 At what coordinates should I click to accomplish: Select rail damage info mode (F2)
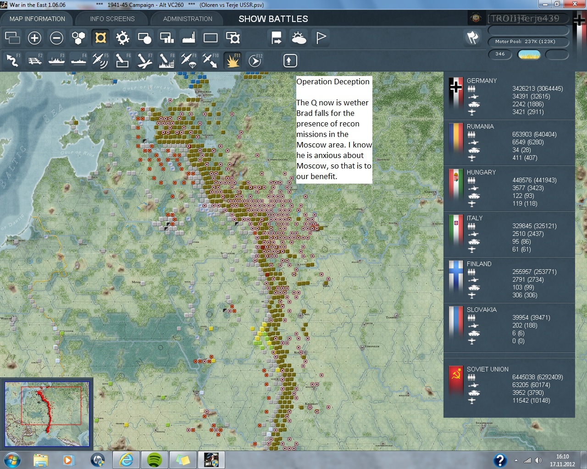pos(34,60)
